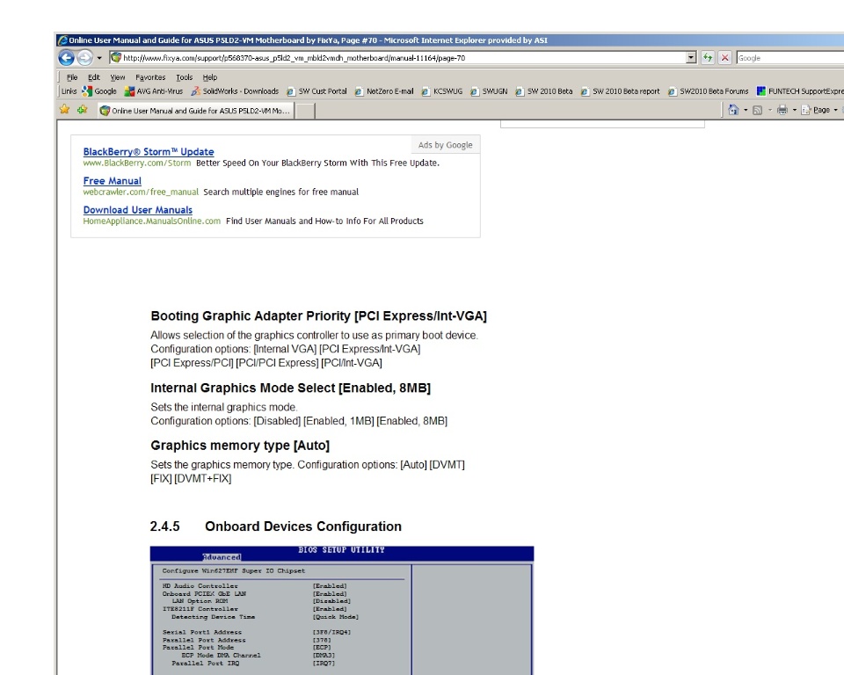This screenshot has width=844, height=675.
Task: Open SolidWorks - Downloads favorite
Action: click(x=236, y=91)
